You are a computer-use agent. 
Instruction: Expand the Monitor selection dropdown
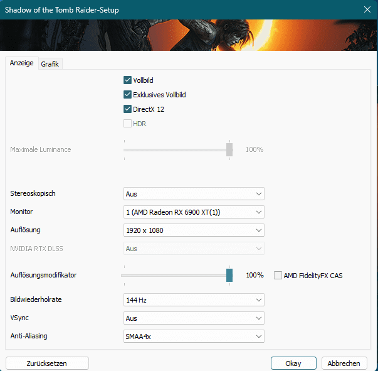[194, 212]
